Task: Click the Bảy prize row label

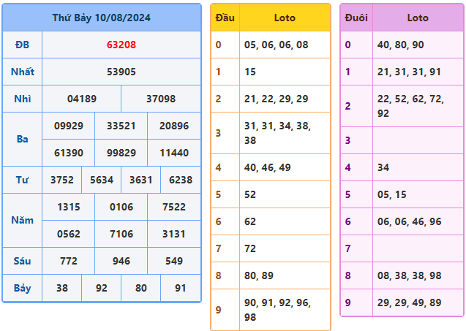Action: pos(22,288)
